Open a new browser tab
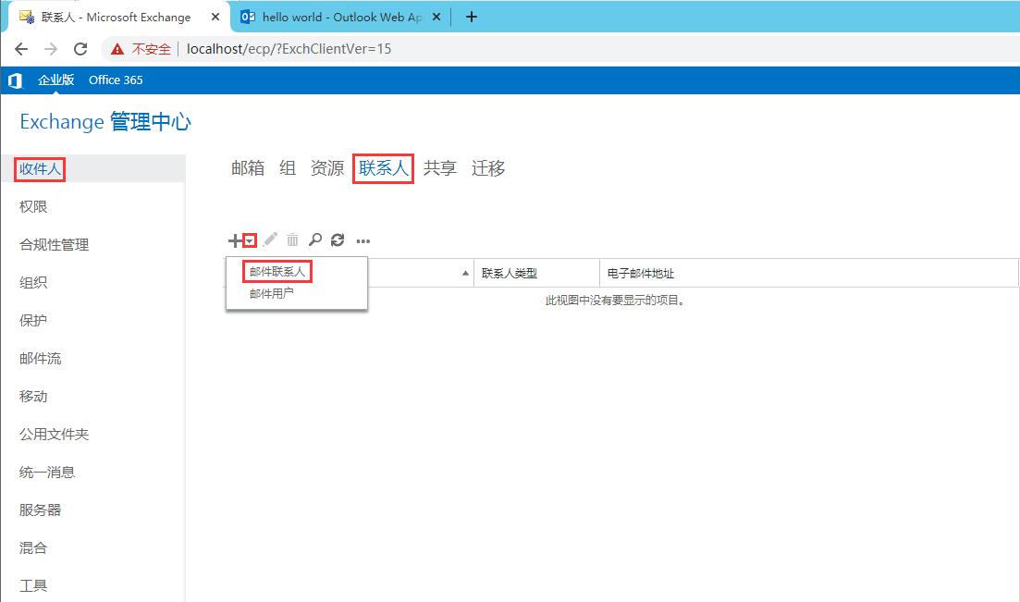1020x602 pixels. coord(472,17)
